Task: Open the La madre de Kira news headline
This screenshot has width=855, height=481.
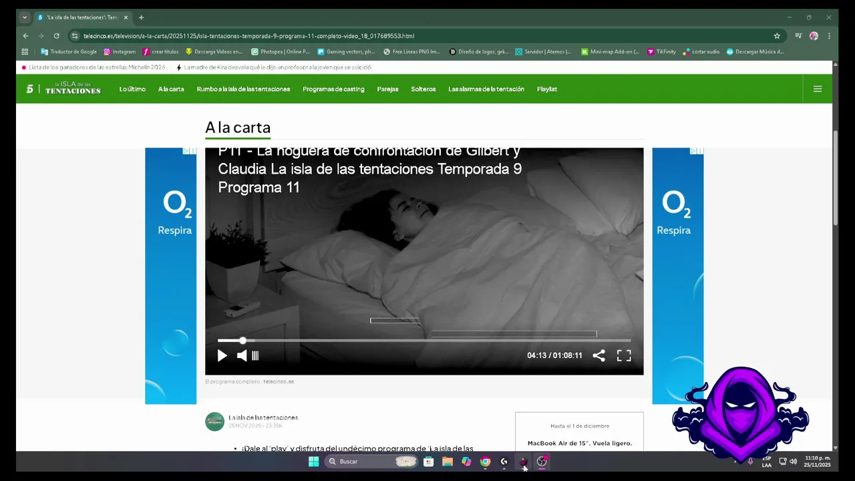Action: pos(277,67)
